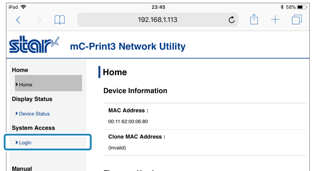Open the share sheet icon
Image resolution: width=316 pixels, height=171 pixels.
tap(254, 20)
